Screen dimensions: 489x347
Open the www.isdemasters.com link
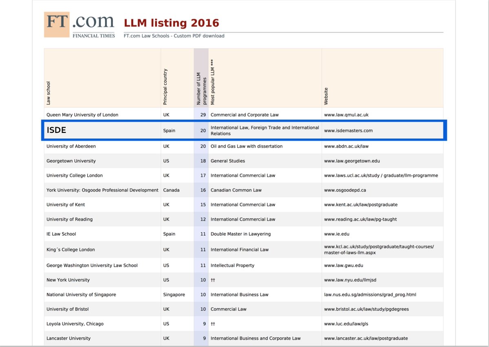coord(348,130)
